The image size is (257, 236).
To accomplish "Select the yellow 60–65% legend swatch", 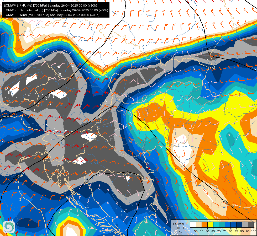I will (211, 224).
